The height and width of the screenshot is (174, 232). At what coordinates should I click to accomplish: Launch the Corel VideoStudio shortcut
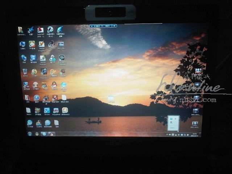pos(43,72)
